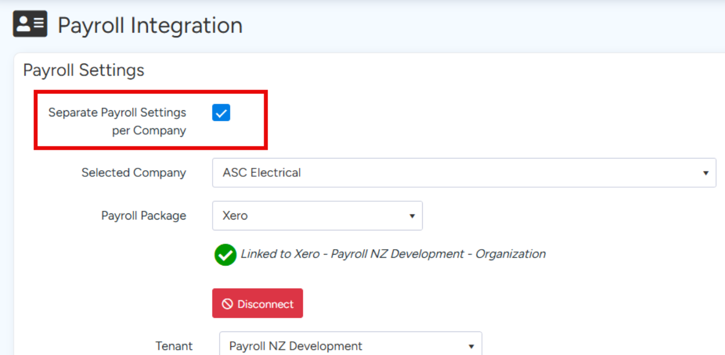Click the Selected Company field label
The width and height of the screenshot is (725, 355).
[x=134, y=173]
